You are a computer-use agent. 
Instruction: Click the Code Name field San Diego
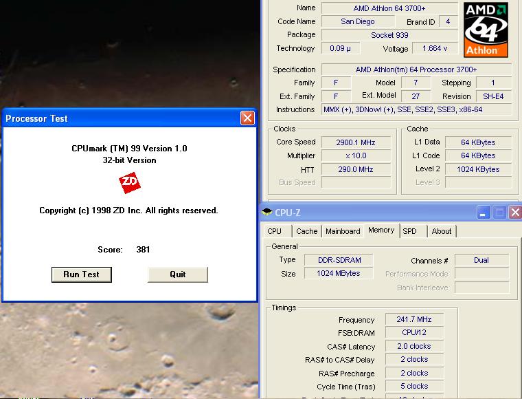(x=358, y=21)
